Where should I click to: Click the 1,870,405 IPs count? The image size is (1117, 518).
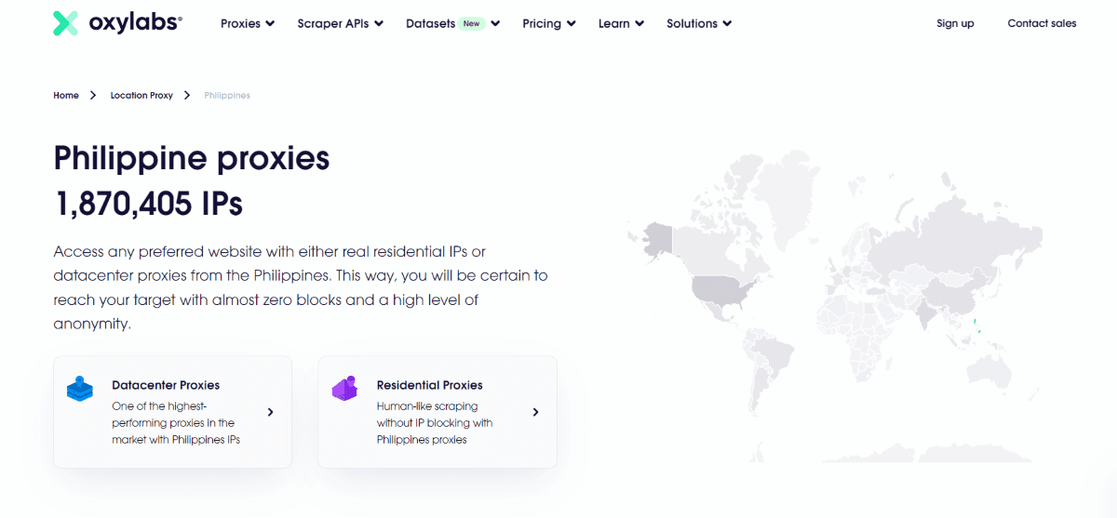(x=149, y=204)
